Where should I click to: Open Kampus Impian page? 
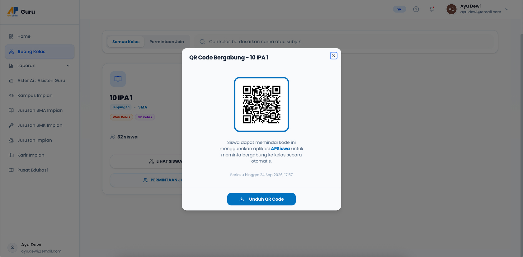(40, 96)
